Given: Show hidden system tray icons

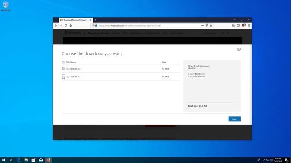Looking at the screenshot, I should [x=264, y=160].
